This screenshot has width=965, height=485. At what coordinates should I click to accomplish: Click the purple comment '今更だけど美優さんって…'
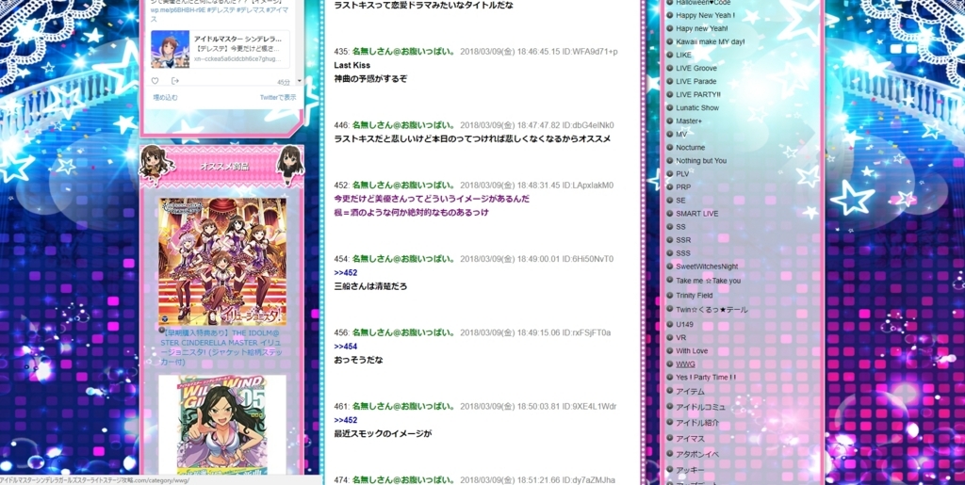coord(432,199)
